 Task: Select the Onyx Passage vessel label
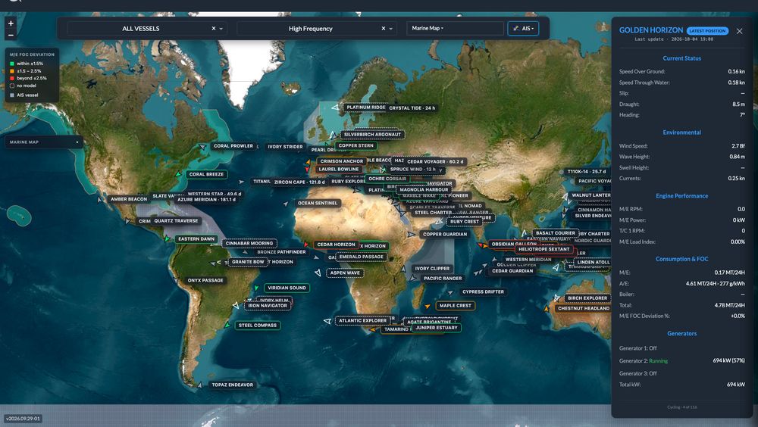pyautogui.click(x=205, y=280)
